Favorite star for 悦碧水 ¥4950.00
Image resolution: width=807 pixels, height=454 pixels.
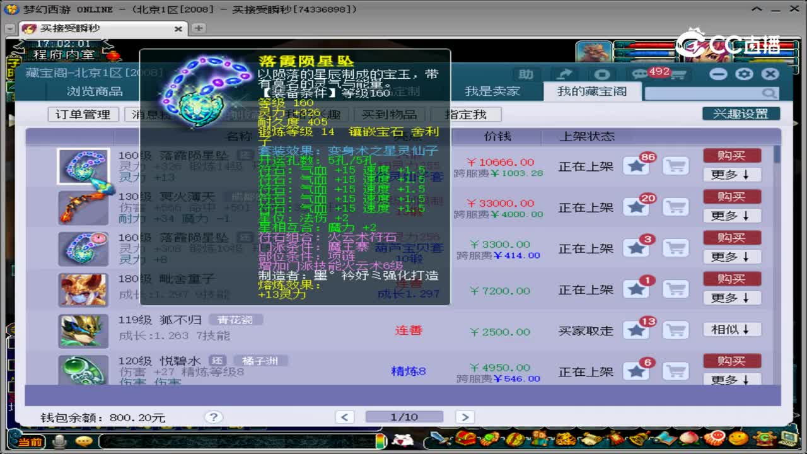pos(637,371)
